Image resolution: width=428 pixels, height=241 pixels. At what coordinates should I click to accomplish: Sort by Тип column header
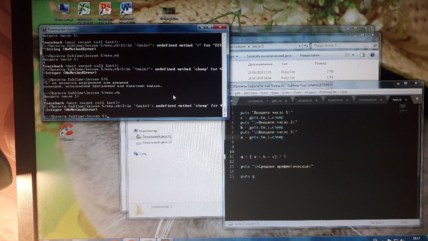point(284,64)
